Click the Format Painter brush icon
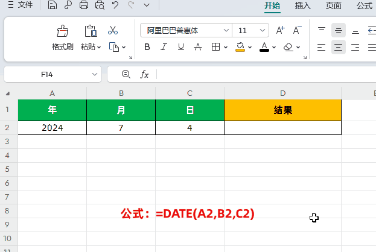Screen dimensions: 376x252 pos(62,31)
